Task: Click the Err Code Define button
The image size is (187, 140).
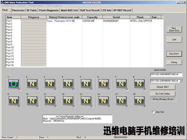Action: [x=163, y=94]
